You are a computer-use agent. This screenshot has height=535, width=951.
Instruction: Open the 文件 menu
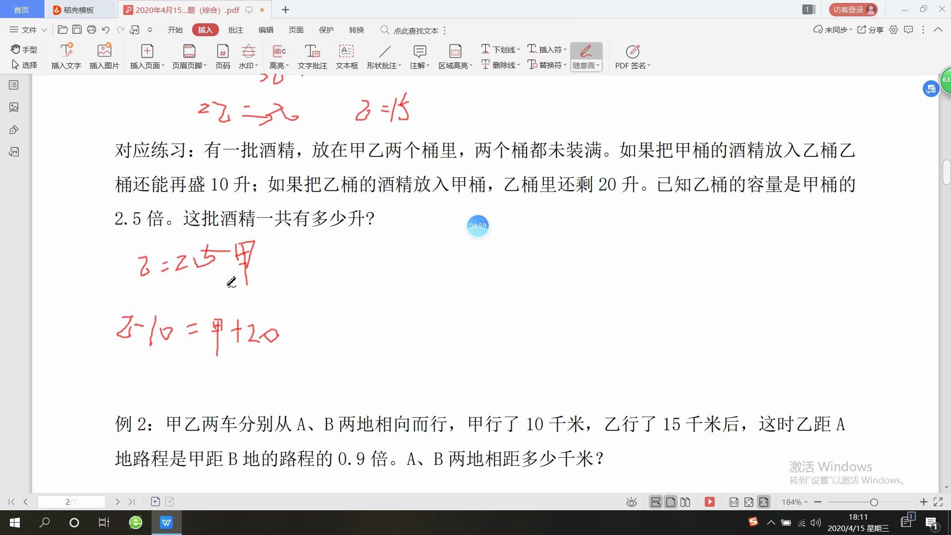coord(28,30)
